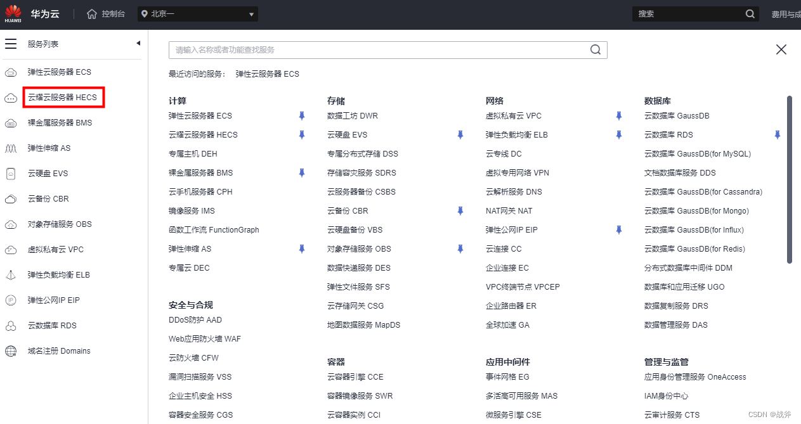This screenshot has width=801, height=424.
Task: Open the hamburger navigation menu
Action: 11,43
